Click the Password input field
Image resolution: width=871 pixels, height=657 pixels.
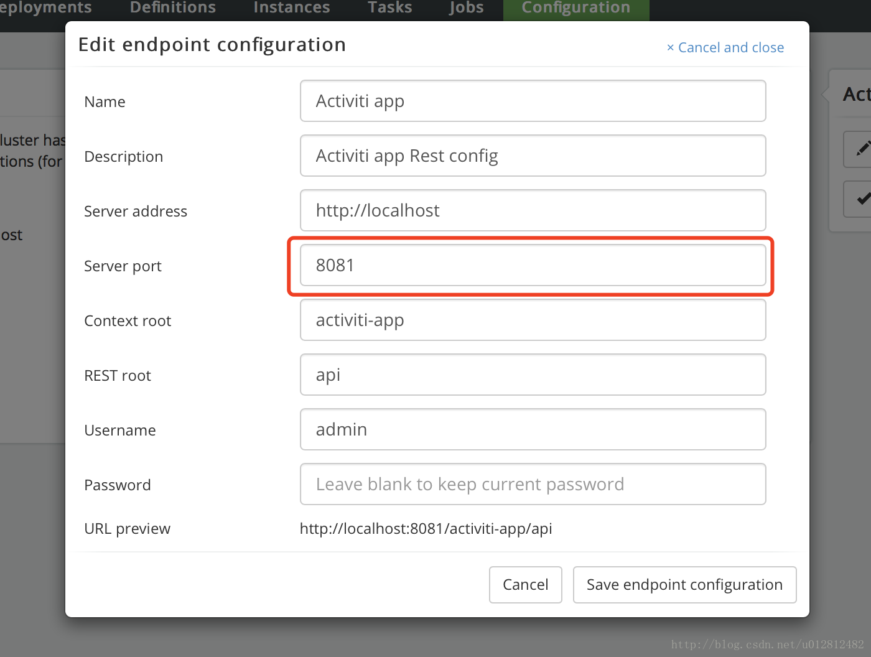click(x=533, y=484)
